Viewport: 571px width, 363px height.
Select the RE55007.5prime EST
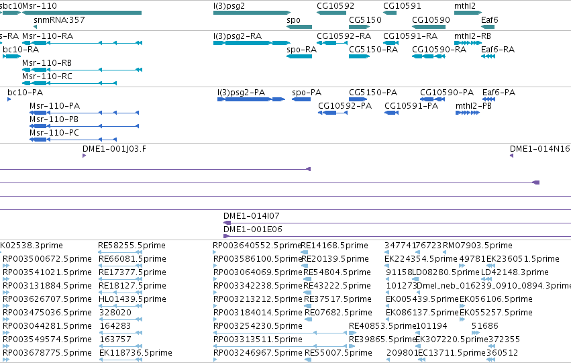[308, 360]
